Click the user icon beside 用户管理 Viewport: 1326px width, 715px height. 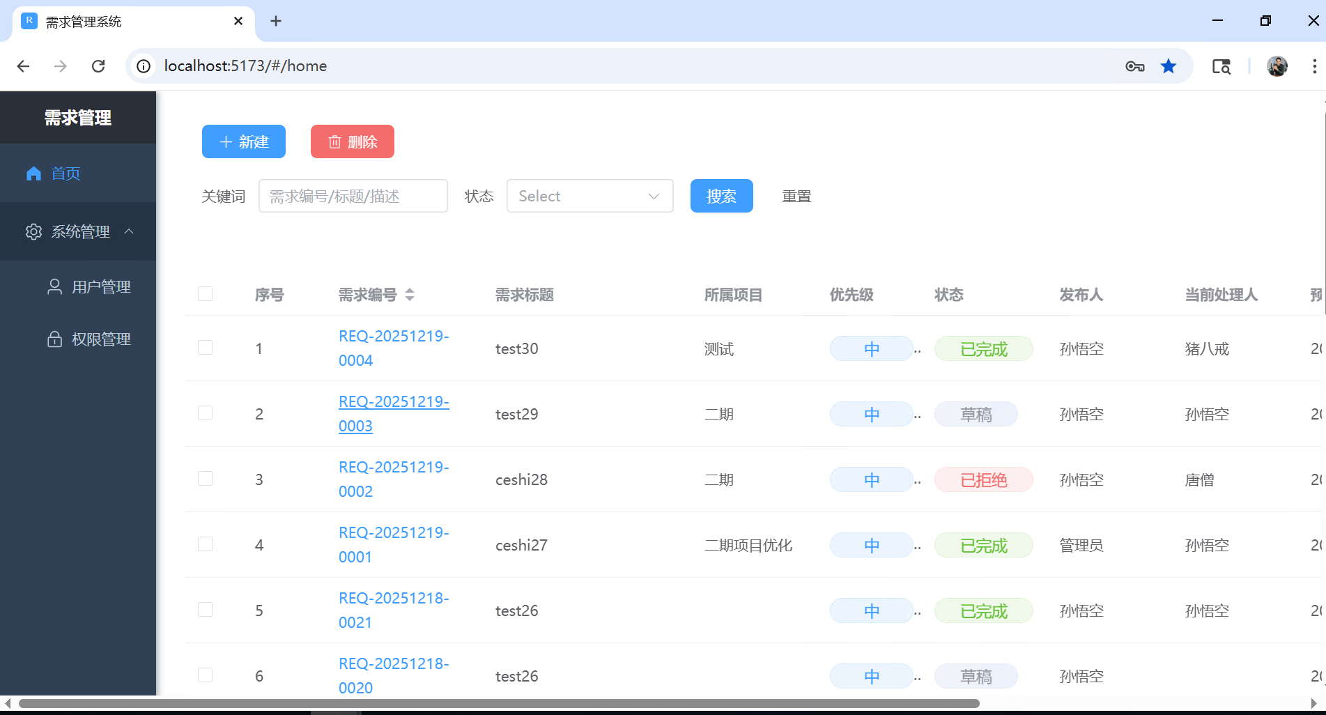pyautogui.click(x=54, y=286)
